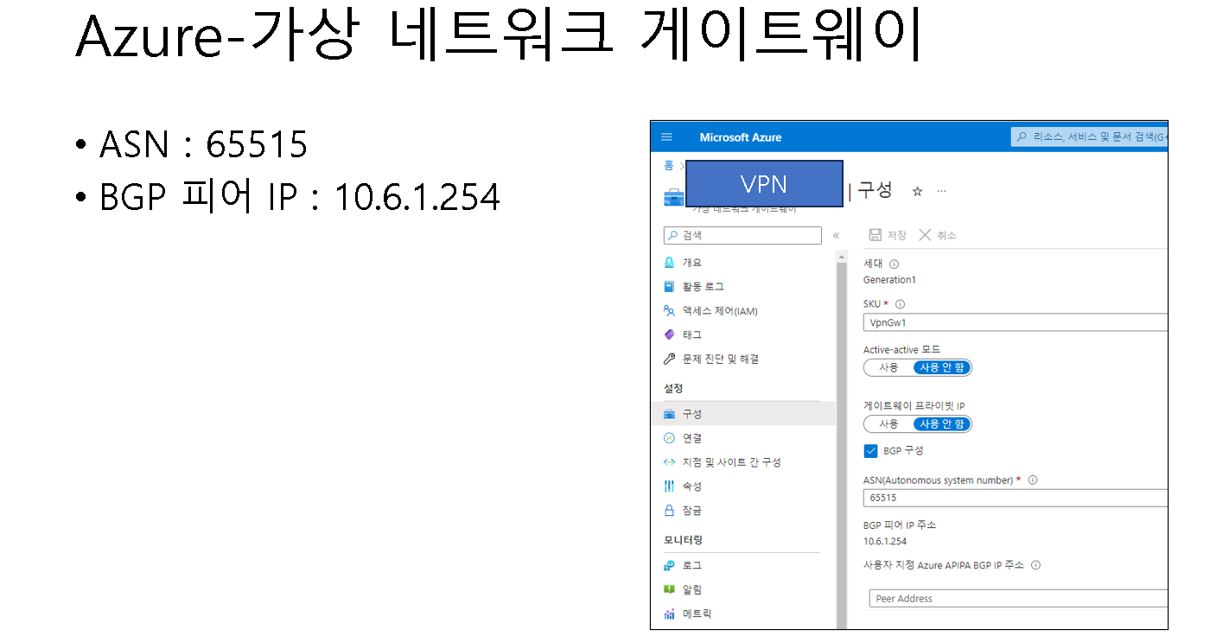The image size is (1229, 636).
Task: Open the ellipsis more options menu
Action: pos(941,191)
